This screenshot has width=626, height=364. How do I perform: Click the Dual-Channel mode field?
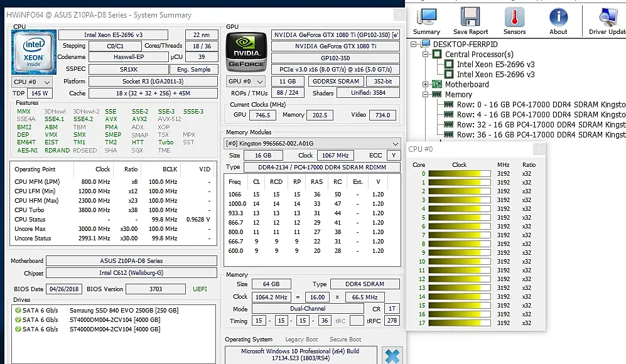(308, 309)
